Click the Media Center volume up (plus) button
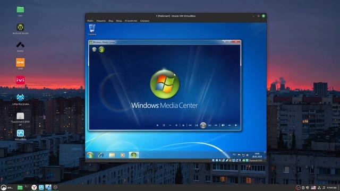 pos(236,125)
